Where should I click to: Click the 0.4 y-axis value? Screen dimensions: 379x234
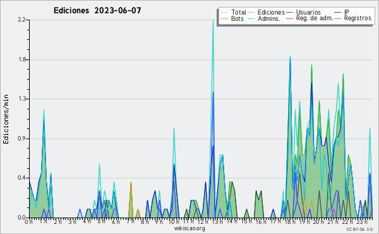[x=22, y=178]
